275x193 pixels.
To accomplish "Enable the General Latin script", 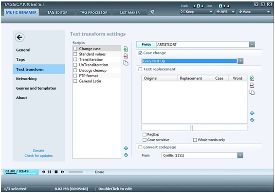I will point(75,81).
